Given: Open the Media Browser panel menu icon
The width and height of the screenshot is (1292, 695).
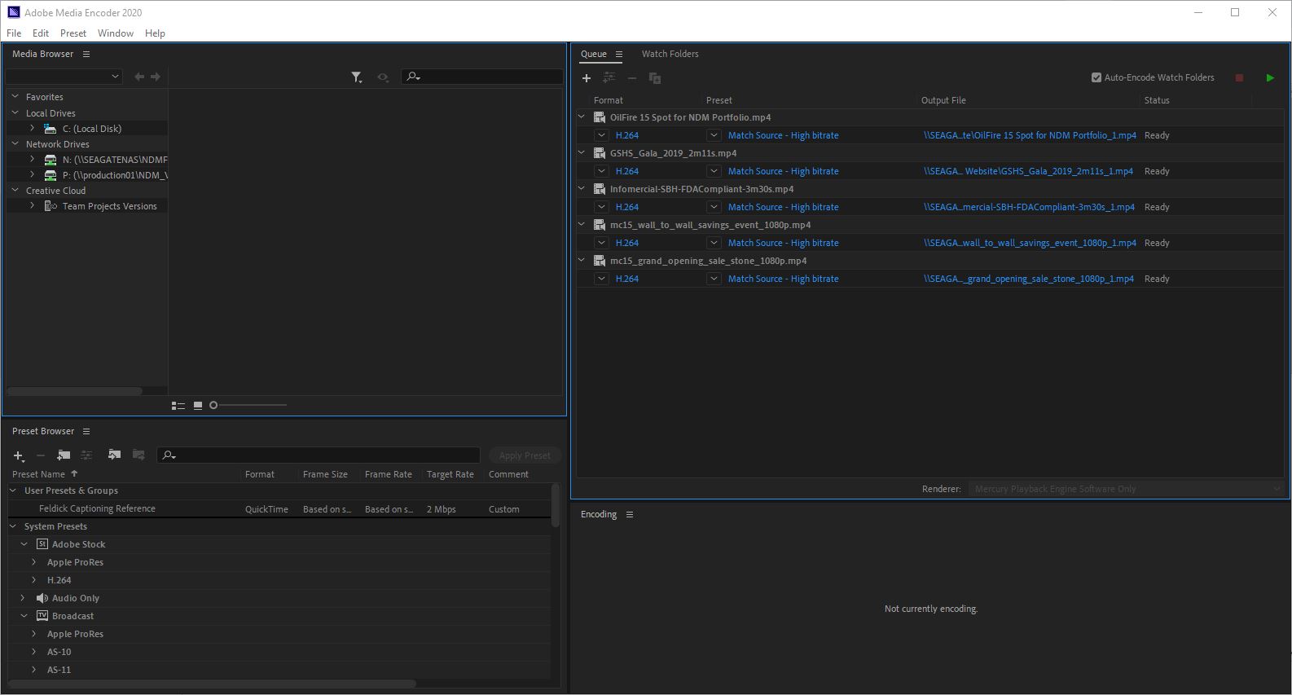Looking at the screenshot, I should click(x=86, y=55).
